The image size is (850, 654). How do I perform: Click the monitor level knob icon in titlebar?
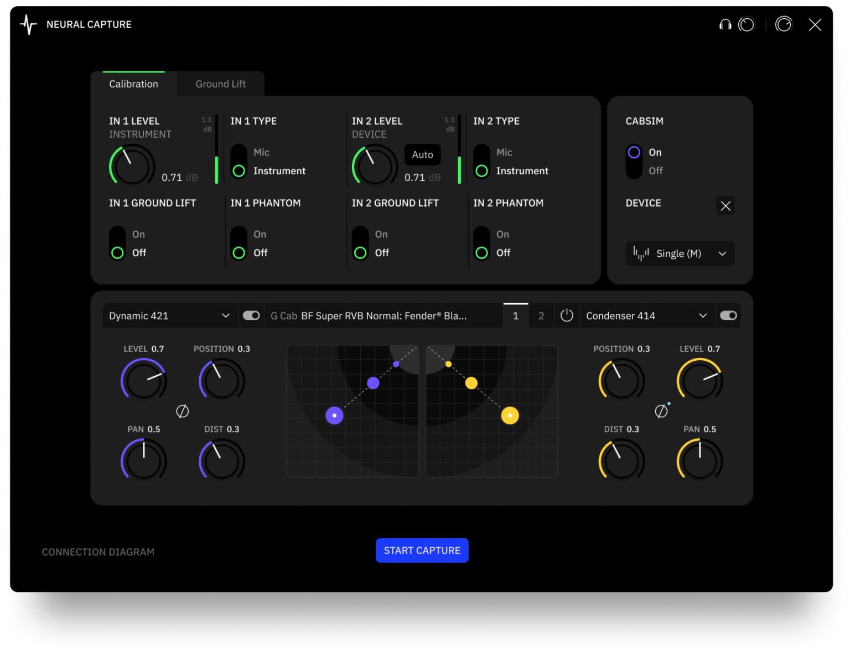(x=747, y=24)
